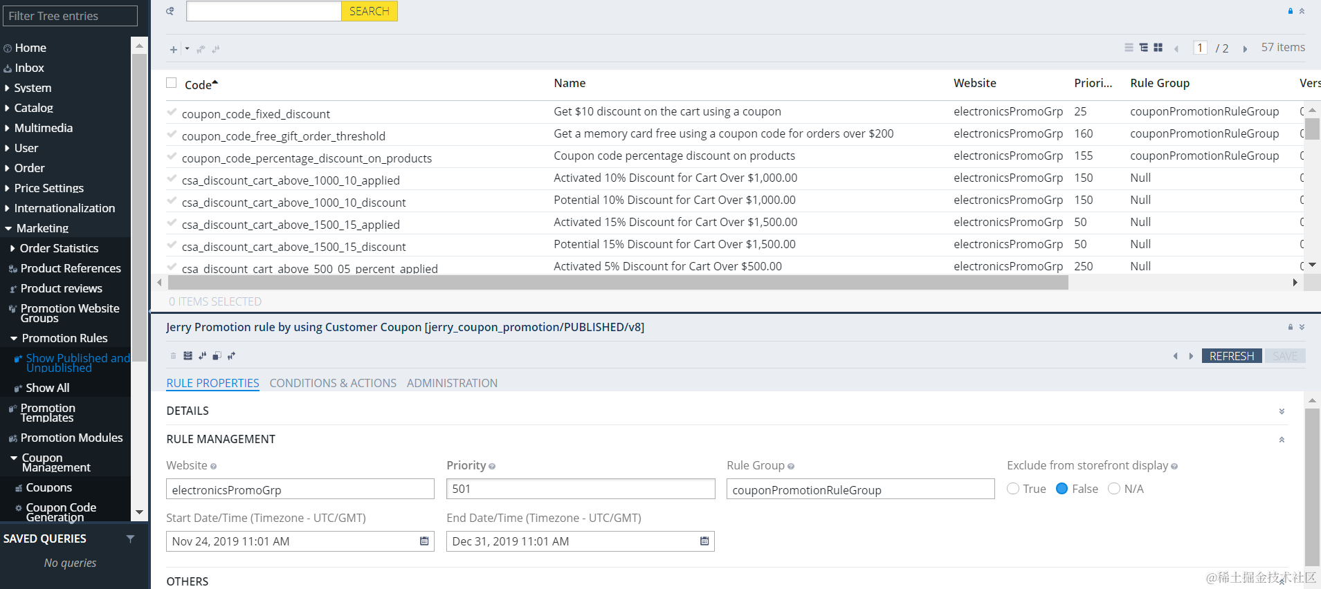Expand the DETAILS section
1321x589 pixels.
(x=1282, y=411)
